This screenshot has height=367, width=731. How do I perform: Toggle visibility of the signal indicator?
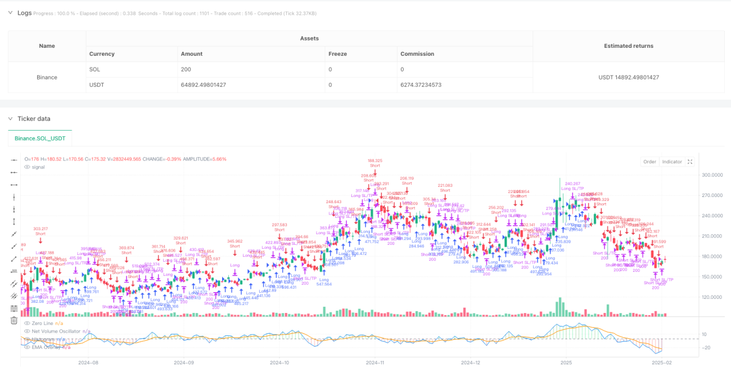(x=28, y=167)
